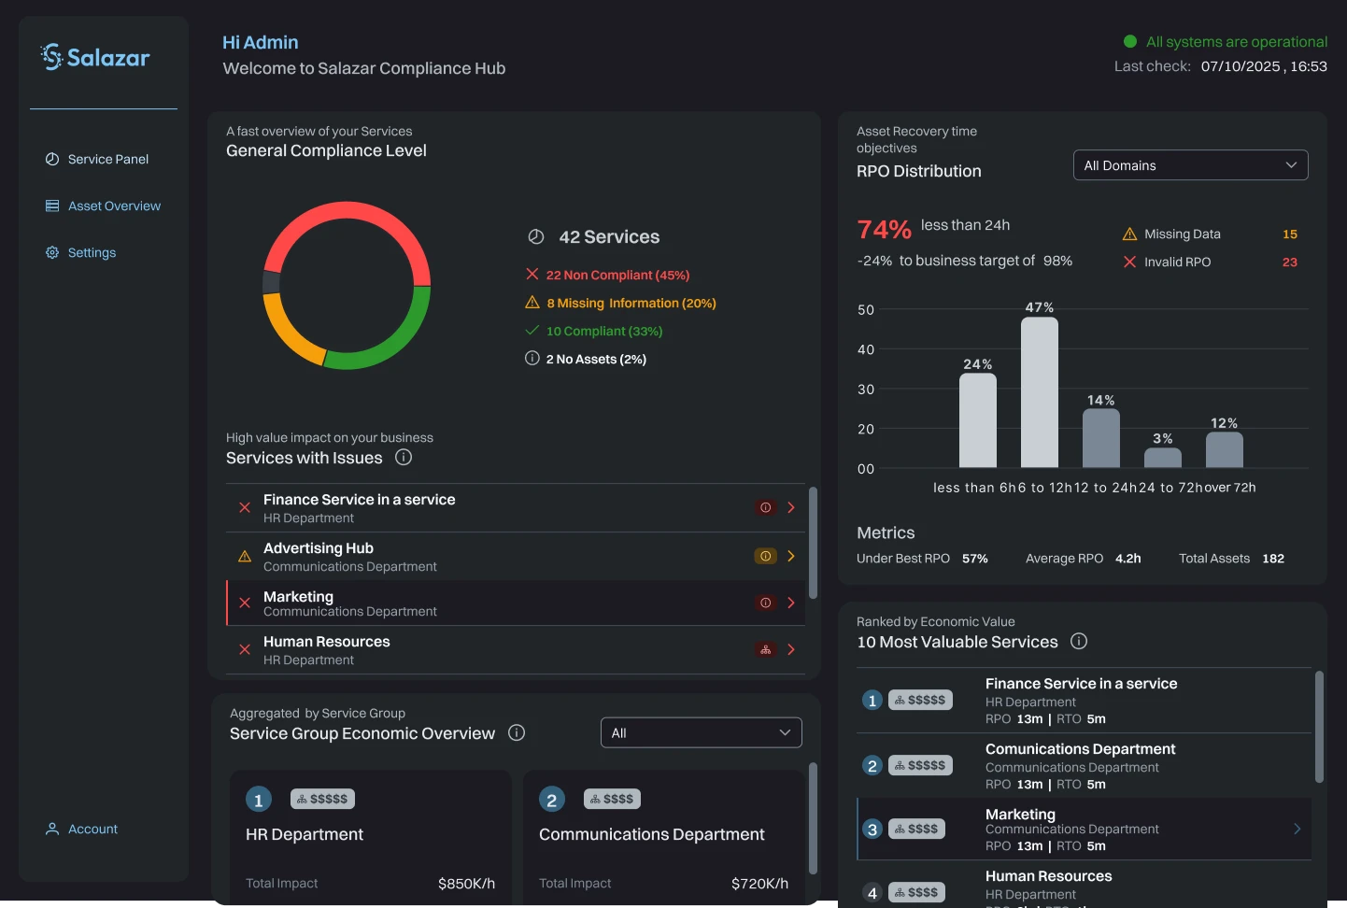This screenshot has height=908, width=1347.
Task: Click the hierarchy badge on Human Resources row
Action: point(765,650)
